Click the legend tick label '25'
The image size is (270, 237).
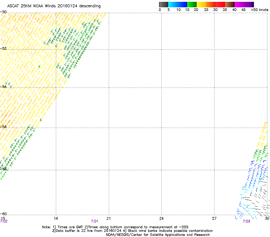point(206,10)
